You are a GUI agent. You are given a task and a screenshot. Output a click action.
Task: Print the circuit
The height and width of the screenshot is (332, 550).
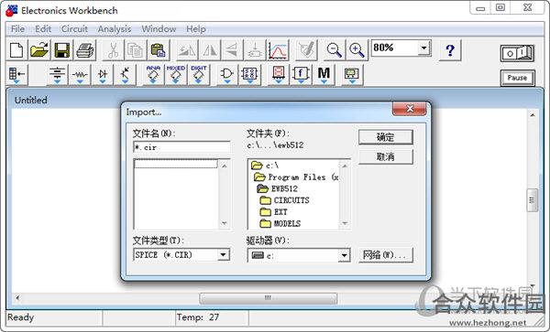click(x=85, y=50)
